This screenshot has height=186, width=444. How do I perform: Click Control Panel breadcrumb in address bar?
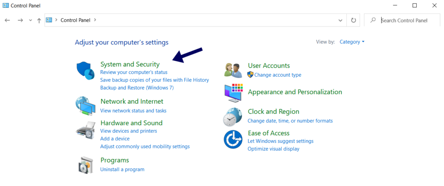pyautogui.click(x=75, y=20)
